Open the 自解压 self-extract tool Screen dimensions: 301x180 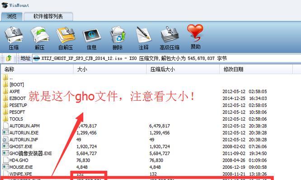(66, 35)
